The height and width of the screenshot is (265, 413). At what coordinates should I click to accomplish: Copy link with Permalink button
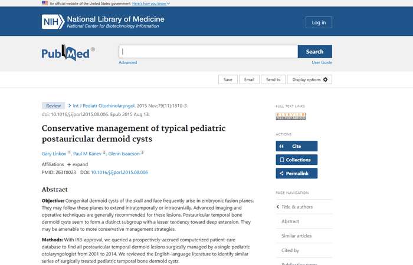pyautogui.click(x=297, y=174)
